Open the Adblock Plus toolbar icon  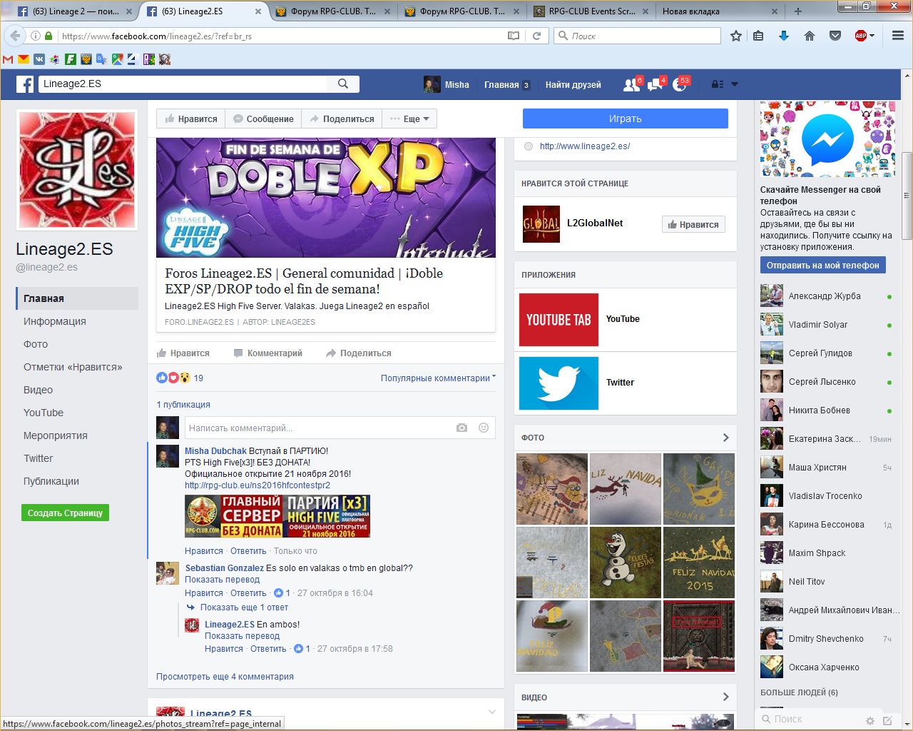[861, 36]
